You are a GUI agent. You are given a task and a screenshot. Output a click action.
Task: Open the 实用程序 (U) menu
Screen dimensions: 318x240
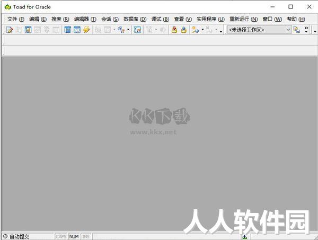(x=210, y=19)
